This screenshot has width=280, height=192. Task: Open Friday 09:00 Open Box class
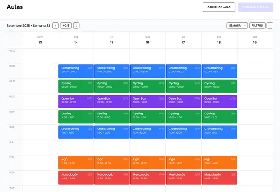point(219,101)
